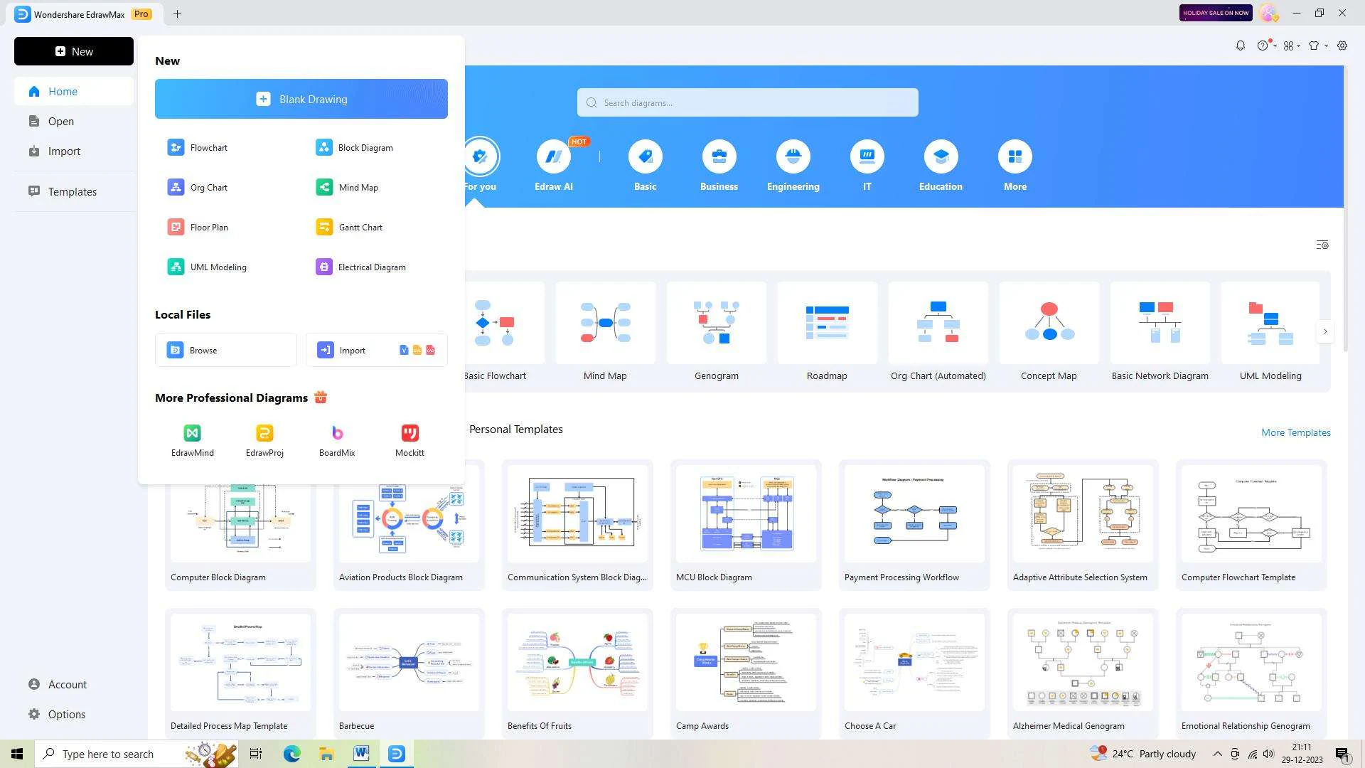
Task: Toggle notification bell icon
Action: (1241, 45)
